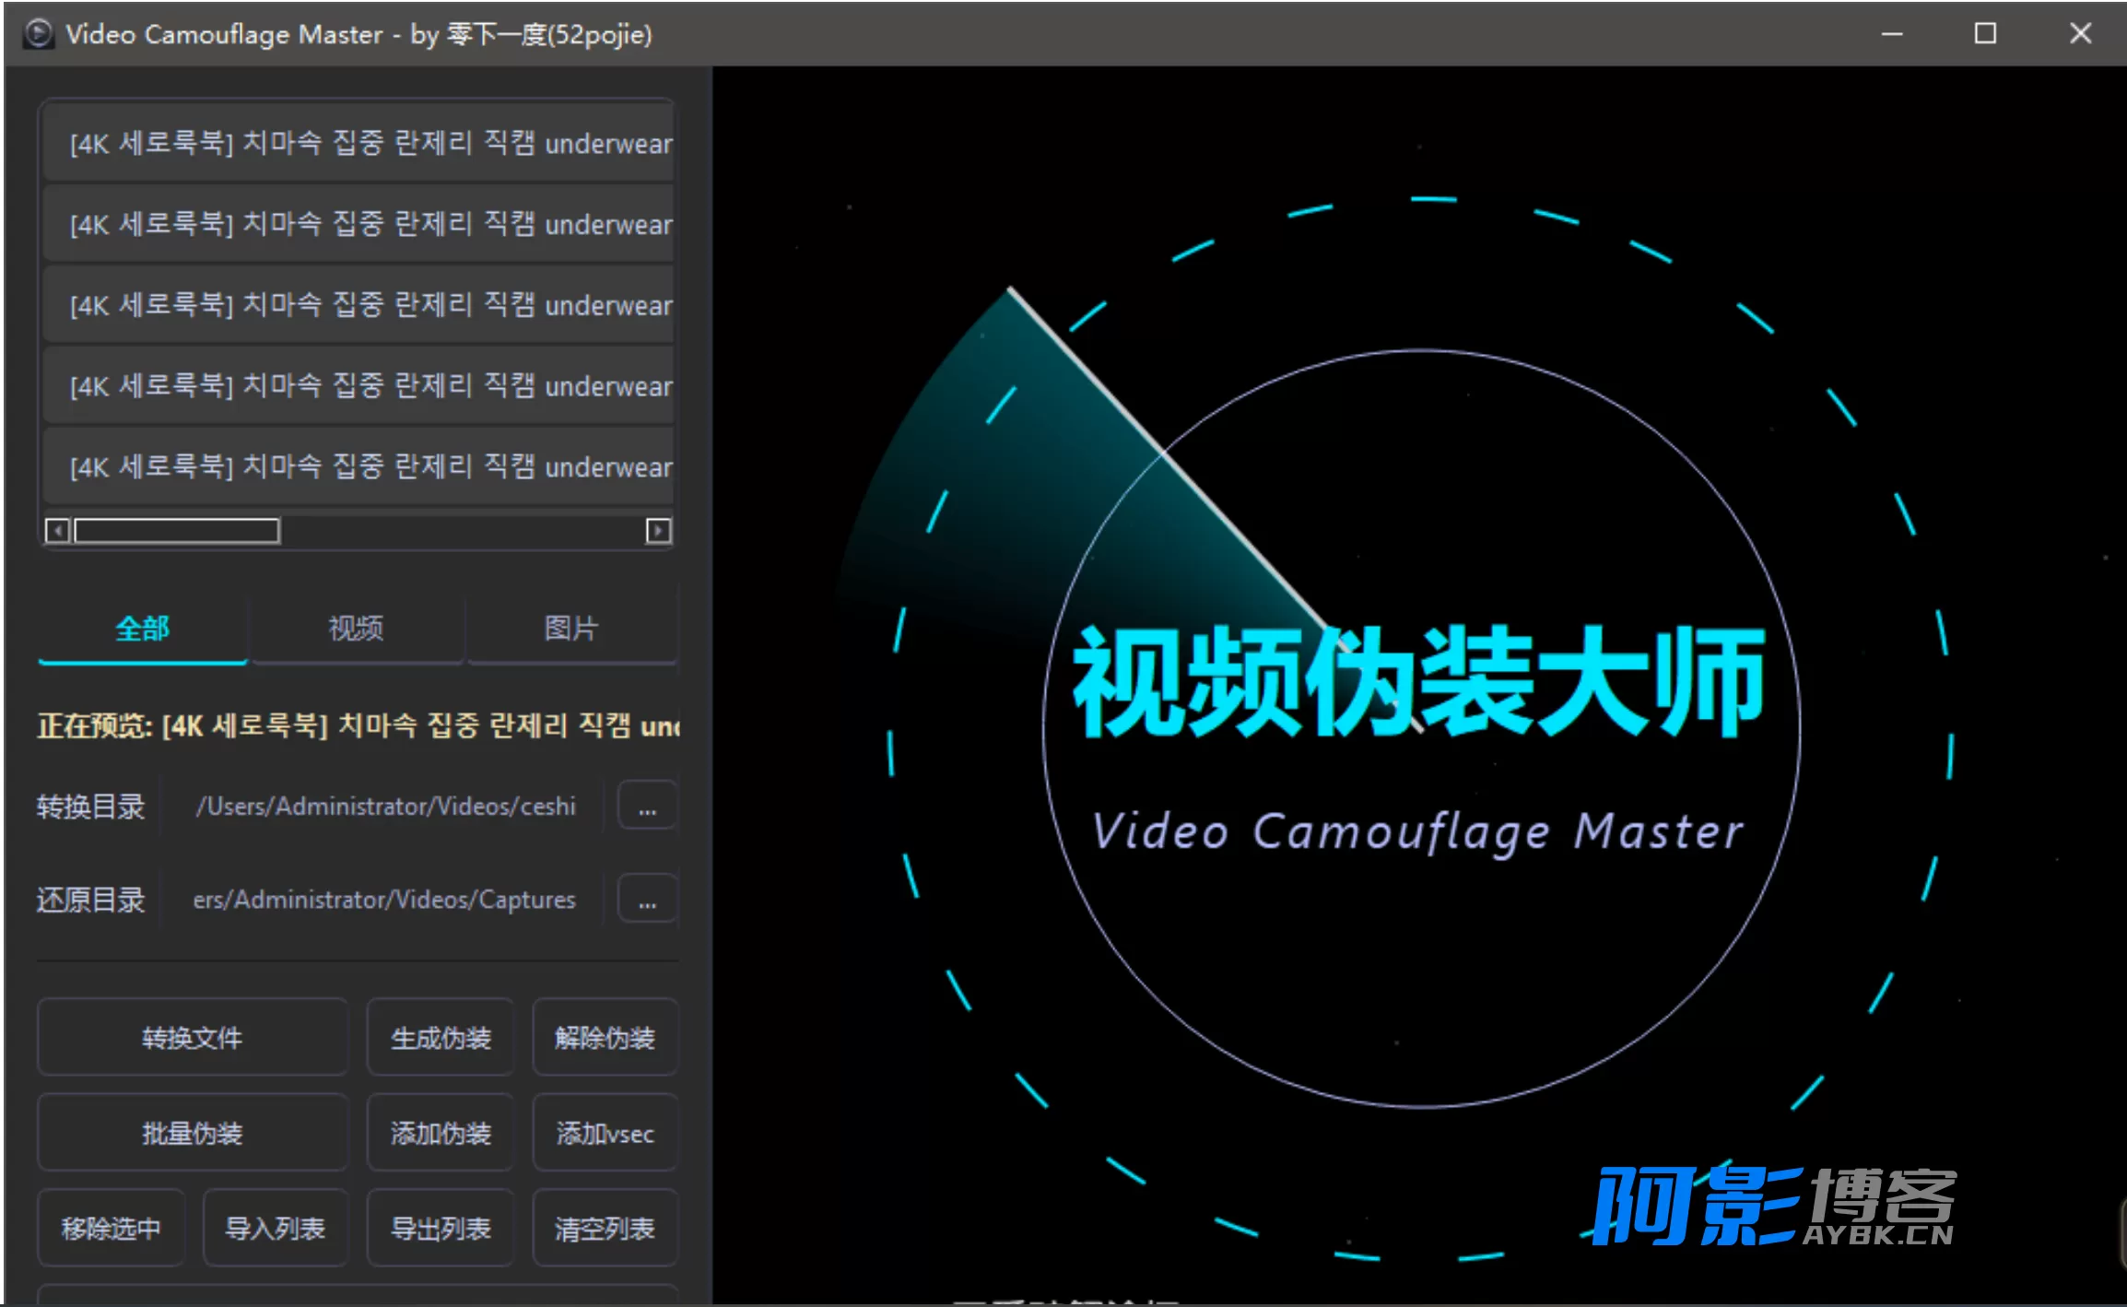Minimize the application window
Screen dimensions: 2127x1307
pyautogui.click(x=1892, y=34)
